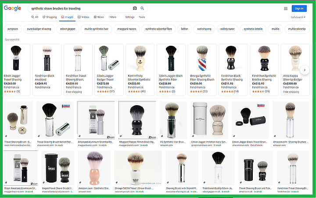The width and height of the screenshot is (316, 198).
Task: Sign in to Google
Action: pyautogui.click(x=299, y=8)
